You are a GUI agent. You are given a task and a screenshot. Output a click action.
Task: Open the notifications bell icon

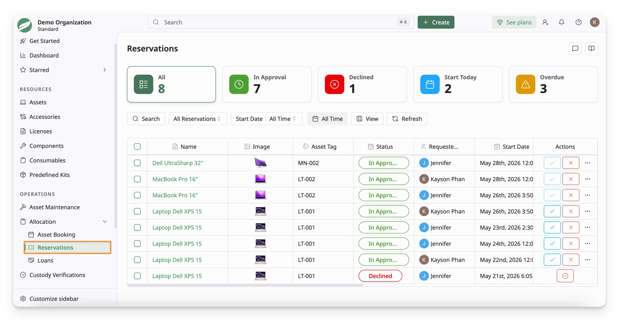tap(561, 22)
